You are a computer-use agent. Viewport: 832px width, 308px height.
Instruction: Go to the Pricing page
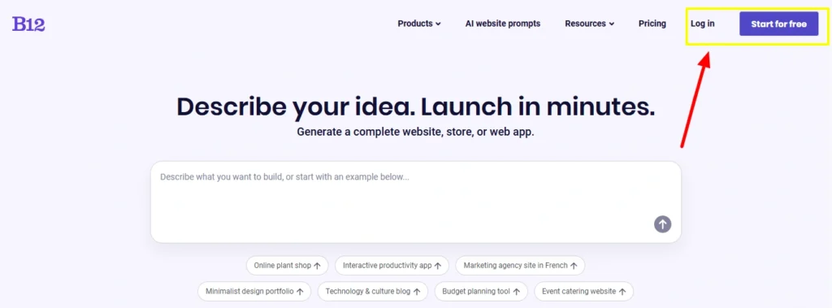[652, 24]
